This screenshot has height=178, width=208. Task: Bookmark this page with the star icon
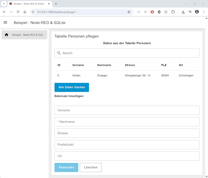(129, 12)
